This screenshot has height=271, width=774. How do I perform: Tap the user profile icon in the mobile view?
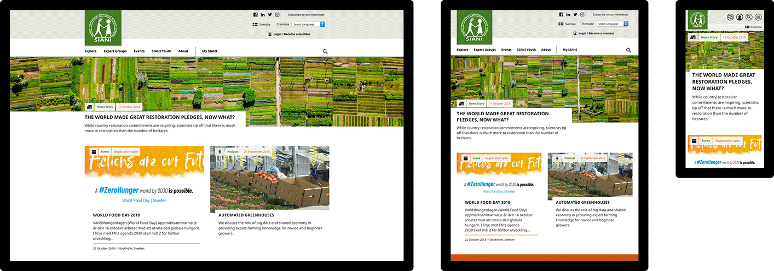tap(740, 17)
